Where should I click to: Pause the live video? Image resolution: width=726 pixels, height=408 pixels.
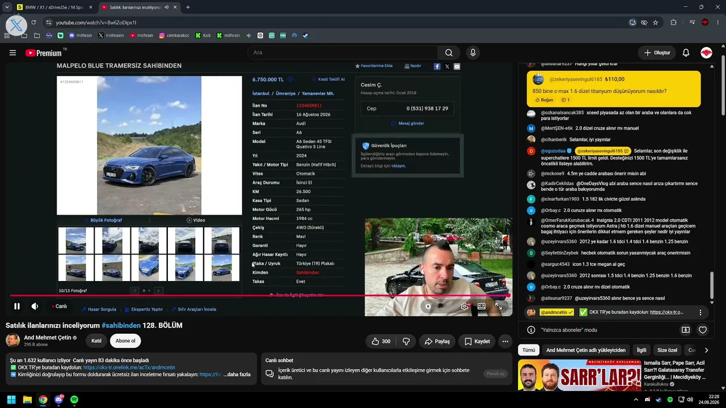pyautogui.click(x=17, y=307)
